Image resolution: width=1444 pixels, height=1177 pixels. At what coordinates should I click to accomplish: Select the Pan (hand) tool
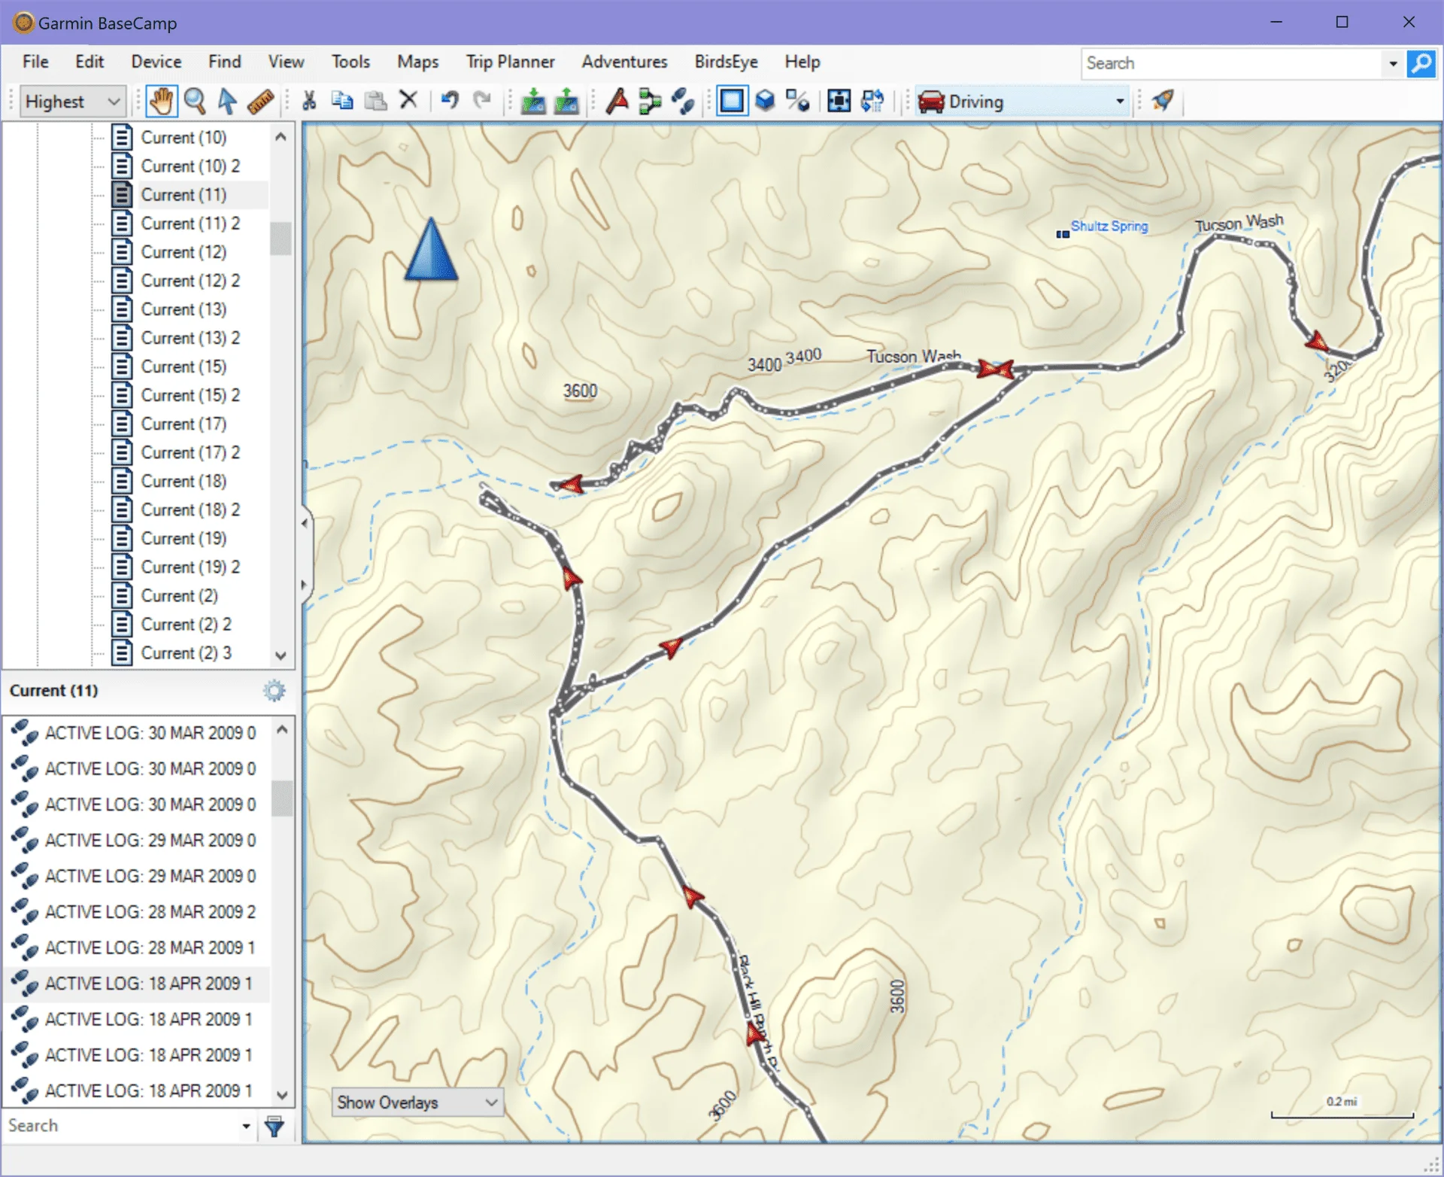click(x=161, y=101)
